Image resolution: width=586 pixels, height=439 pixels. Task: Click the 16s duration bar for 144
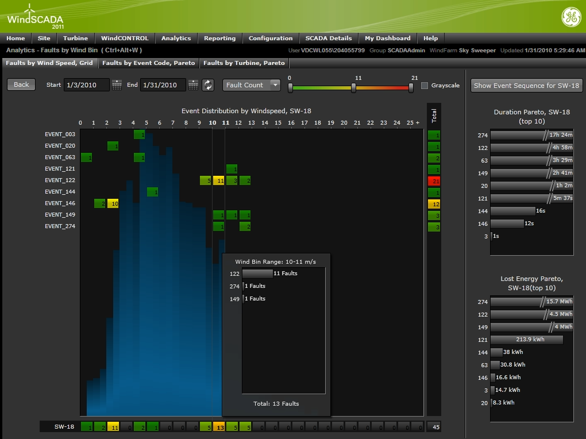(512, 211)
